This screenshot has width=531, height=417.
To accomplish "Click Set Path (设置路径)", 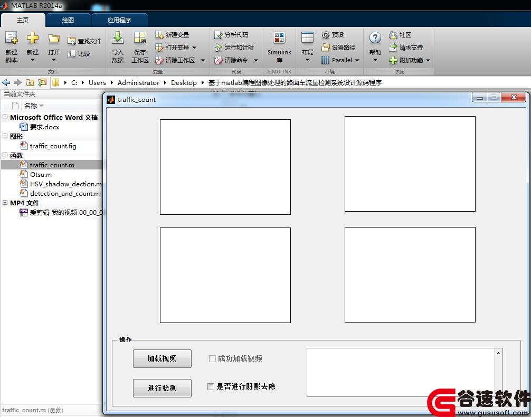I will 338,48.
